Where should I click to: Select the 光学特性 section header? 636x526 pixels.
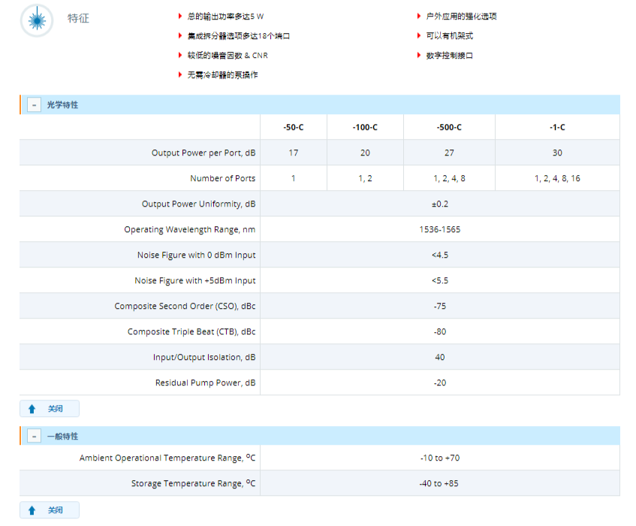point(320,104)
